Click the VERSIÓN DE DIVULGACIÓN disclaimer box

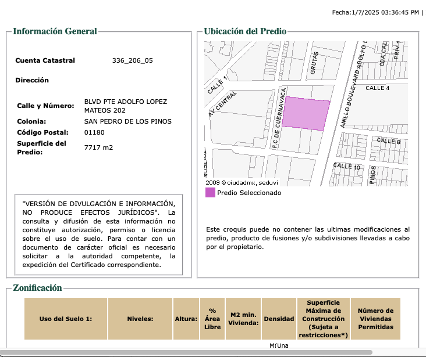point(98,235)
